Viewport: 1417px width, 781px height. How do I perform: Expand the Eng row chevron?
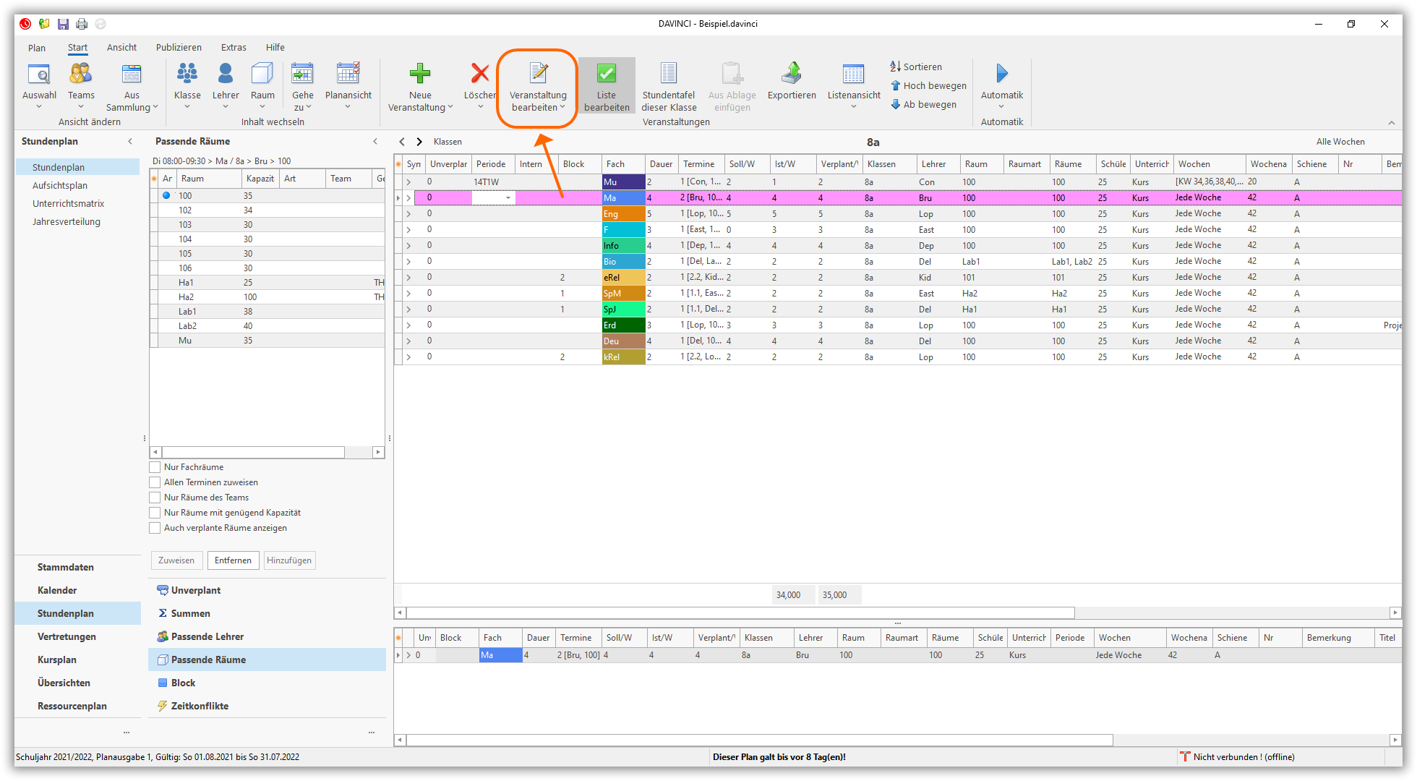click(x=408, y=214)
